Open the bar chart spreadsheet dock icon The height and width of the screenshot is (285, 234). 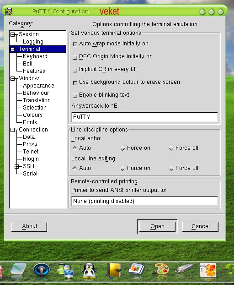136,269
